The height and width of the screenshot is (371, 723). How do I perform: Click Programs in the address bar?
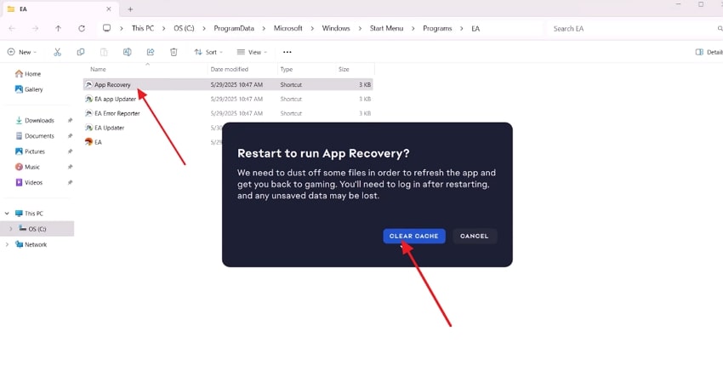(x=437, y=28)
